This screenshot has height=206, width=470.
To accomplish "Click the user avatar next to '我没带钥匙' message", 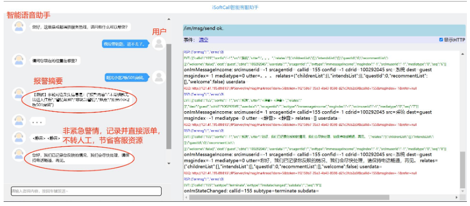I will [x=159, y=44].
